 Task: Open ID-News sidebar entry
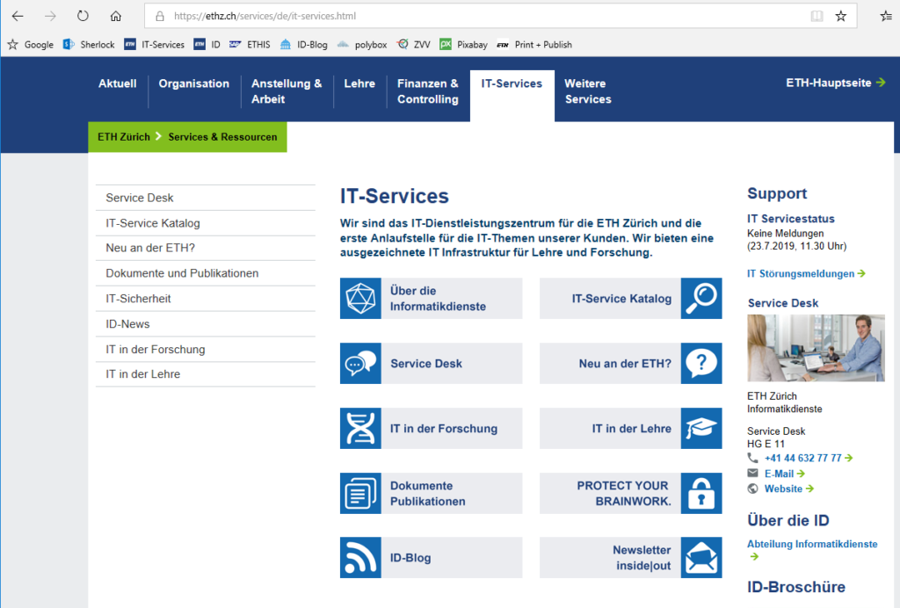tap(206, 324)
